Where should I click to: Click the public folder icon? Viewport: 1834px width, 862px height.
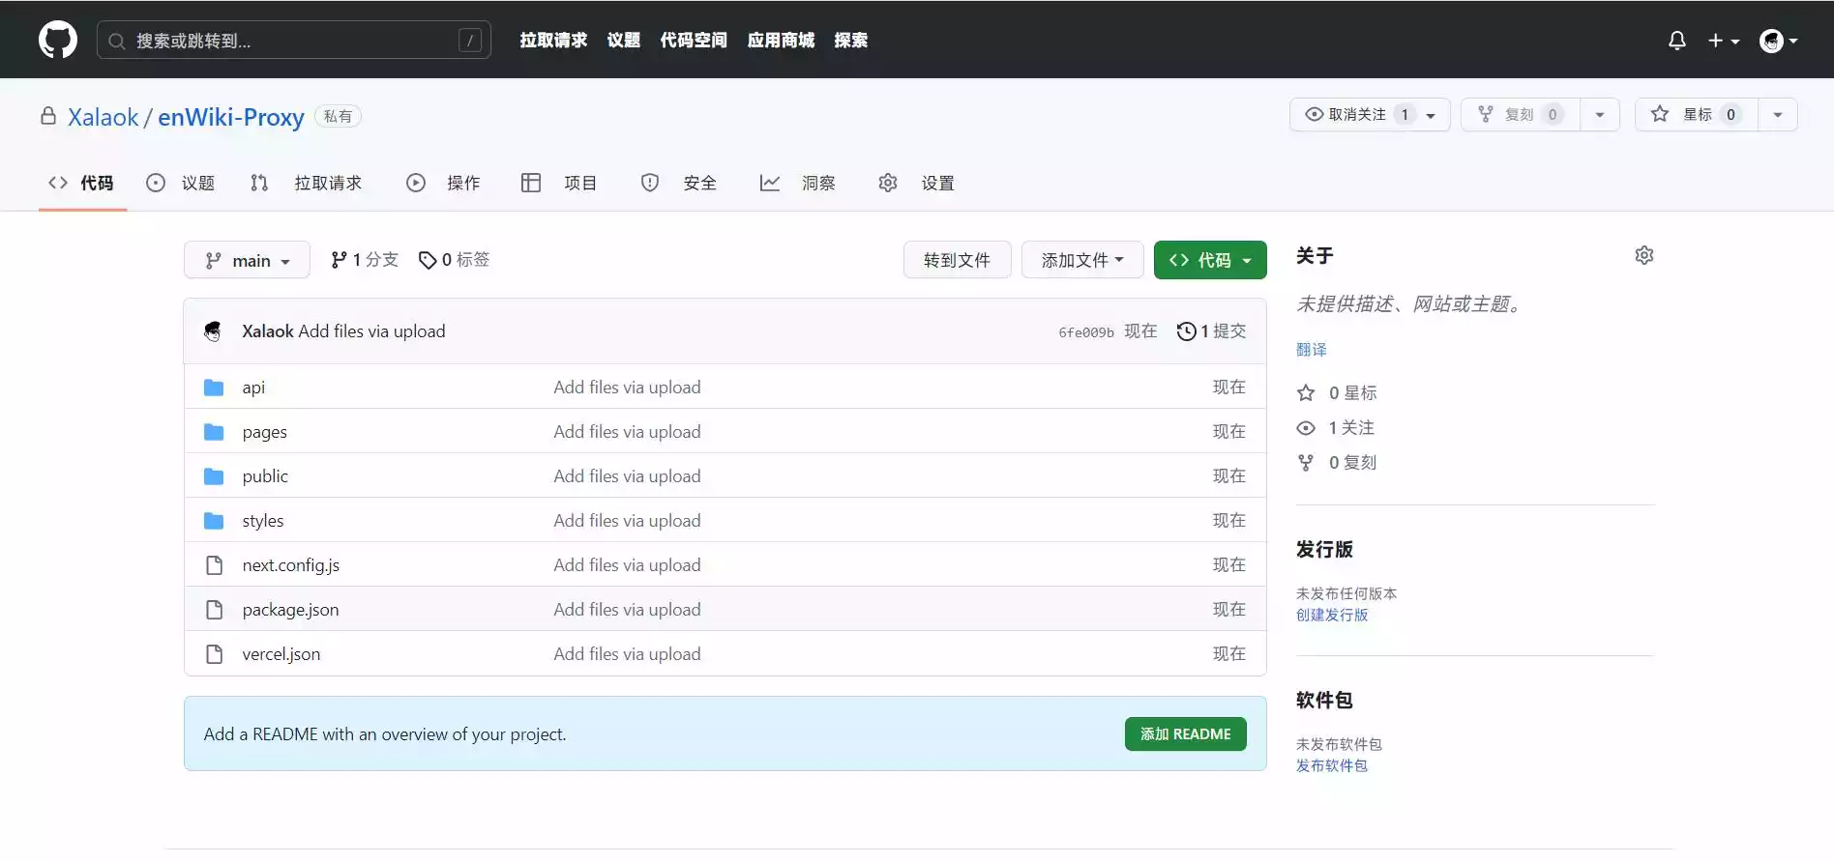click(214, 476)
